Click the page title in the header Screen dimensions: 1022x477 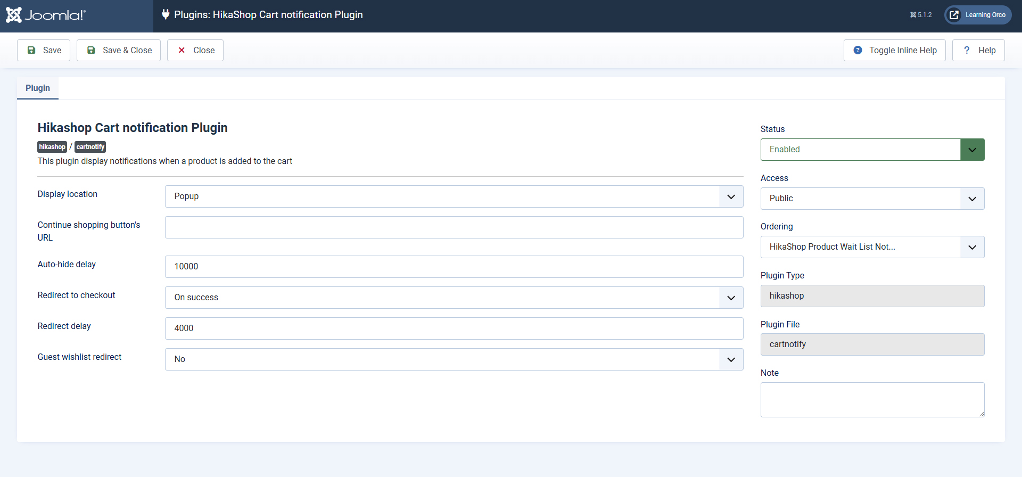pyautogui.click(x=268, y=15)
